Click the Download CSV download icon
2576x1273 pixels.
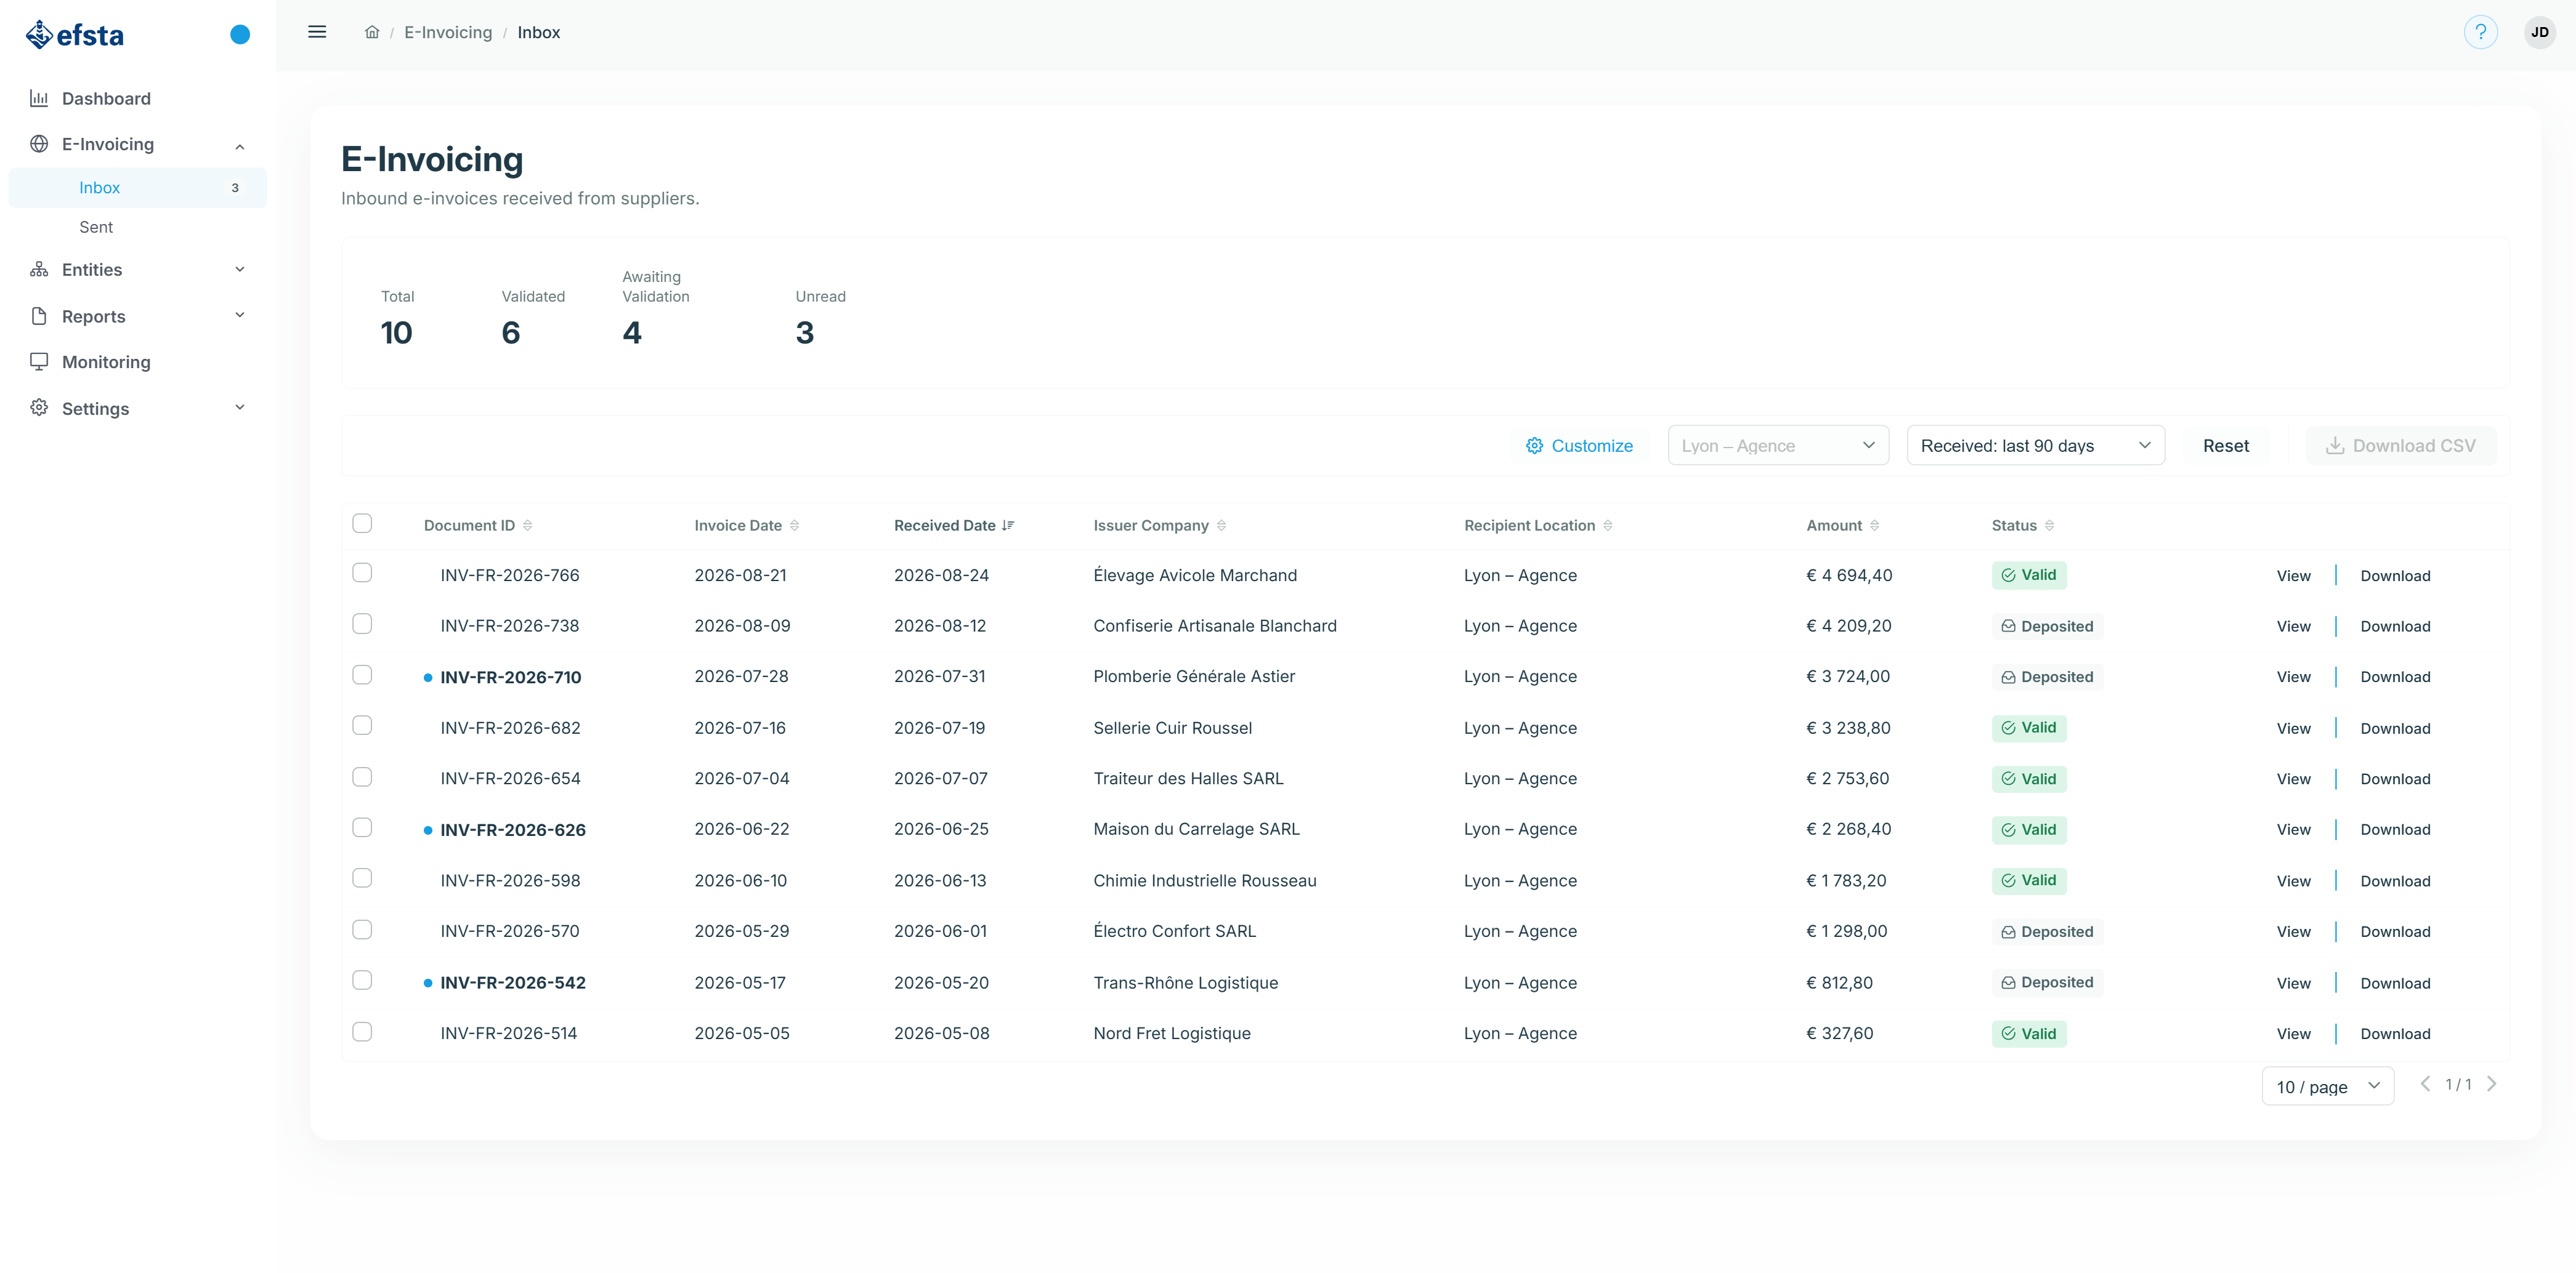2334,446
